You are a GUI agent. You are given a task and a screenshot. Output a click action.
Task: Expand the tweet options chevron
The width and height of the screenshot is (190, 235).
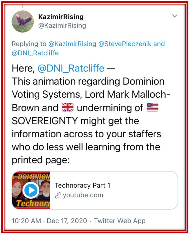click(x=175, y=16)
